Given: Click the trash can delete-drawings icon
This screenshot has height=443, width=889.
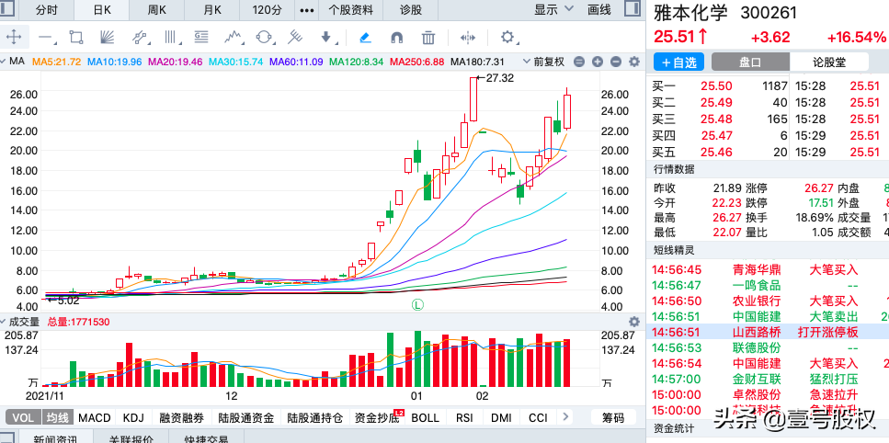Looking at the screenshot, I should [428, 38].
